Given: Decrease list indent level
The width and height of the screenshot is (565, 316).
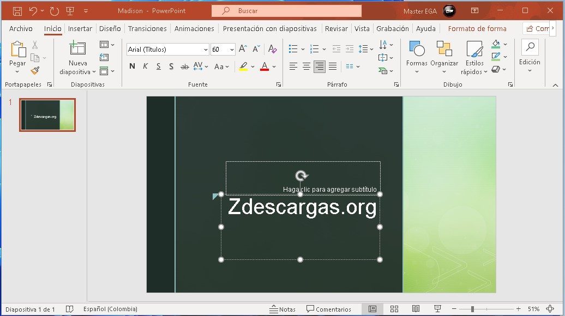Looking at the screenshot, I should [x=336, y=48].
